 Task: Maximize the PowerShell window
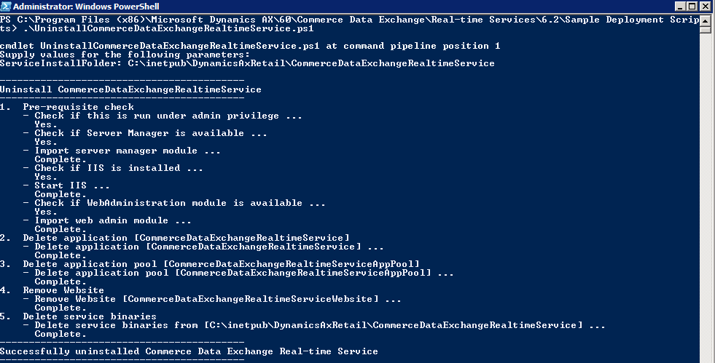(x=692, y=6)
